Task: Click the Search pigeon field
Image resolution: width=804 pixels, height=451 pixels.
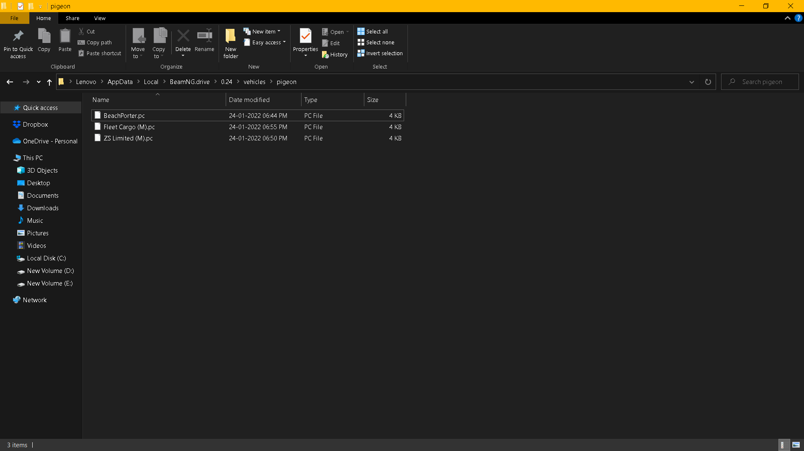Action: pyautogui.click(x=760, y=82)
